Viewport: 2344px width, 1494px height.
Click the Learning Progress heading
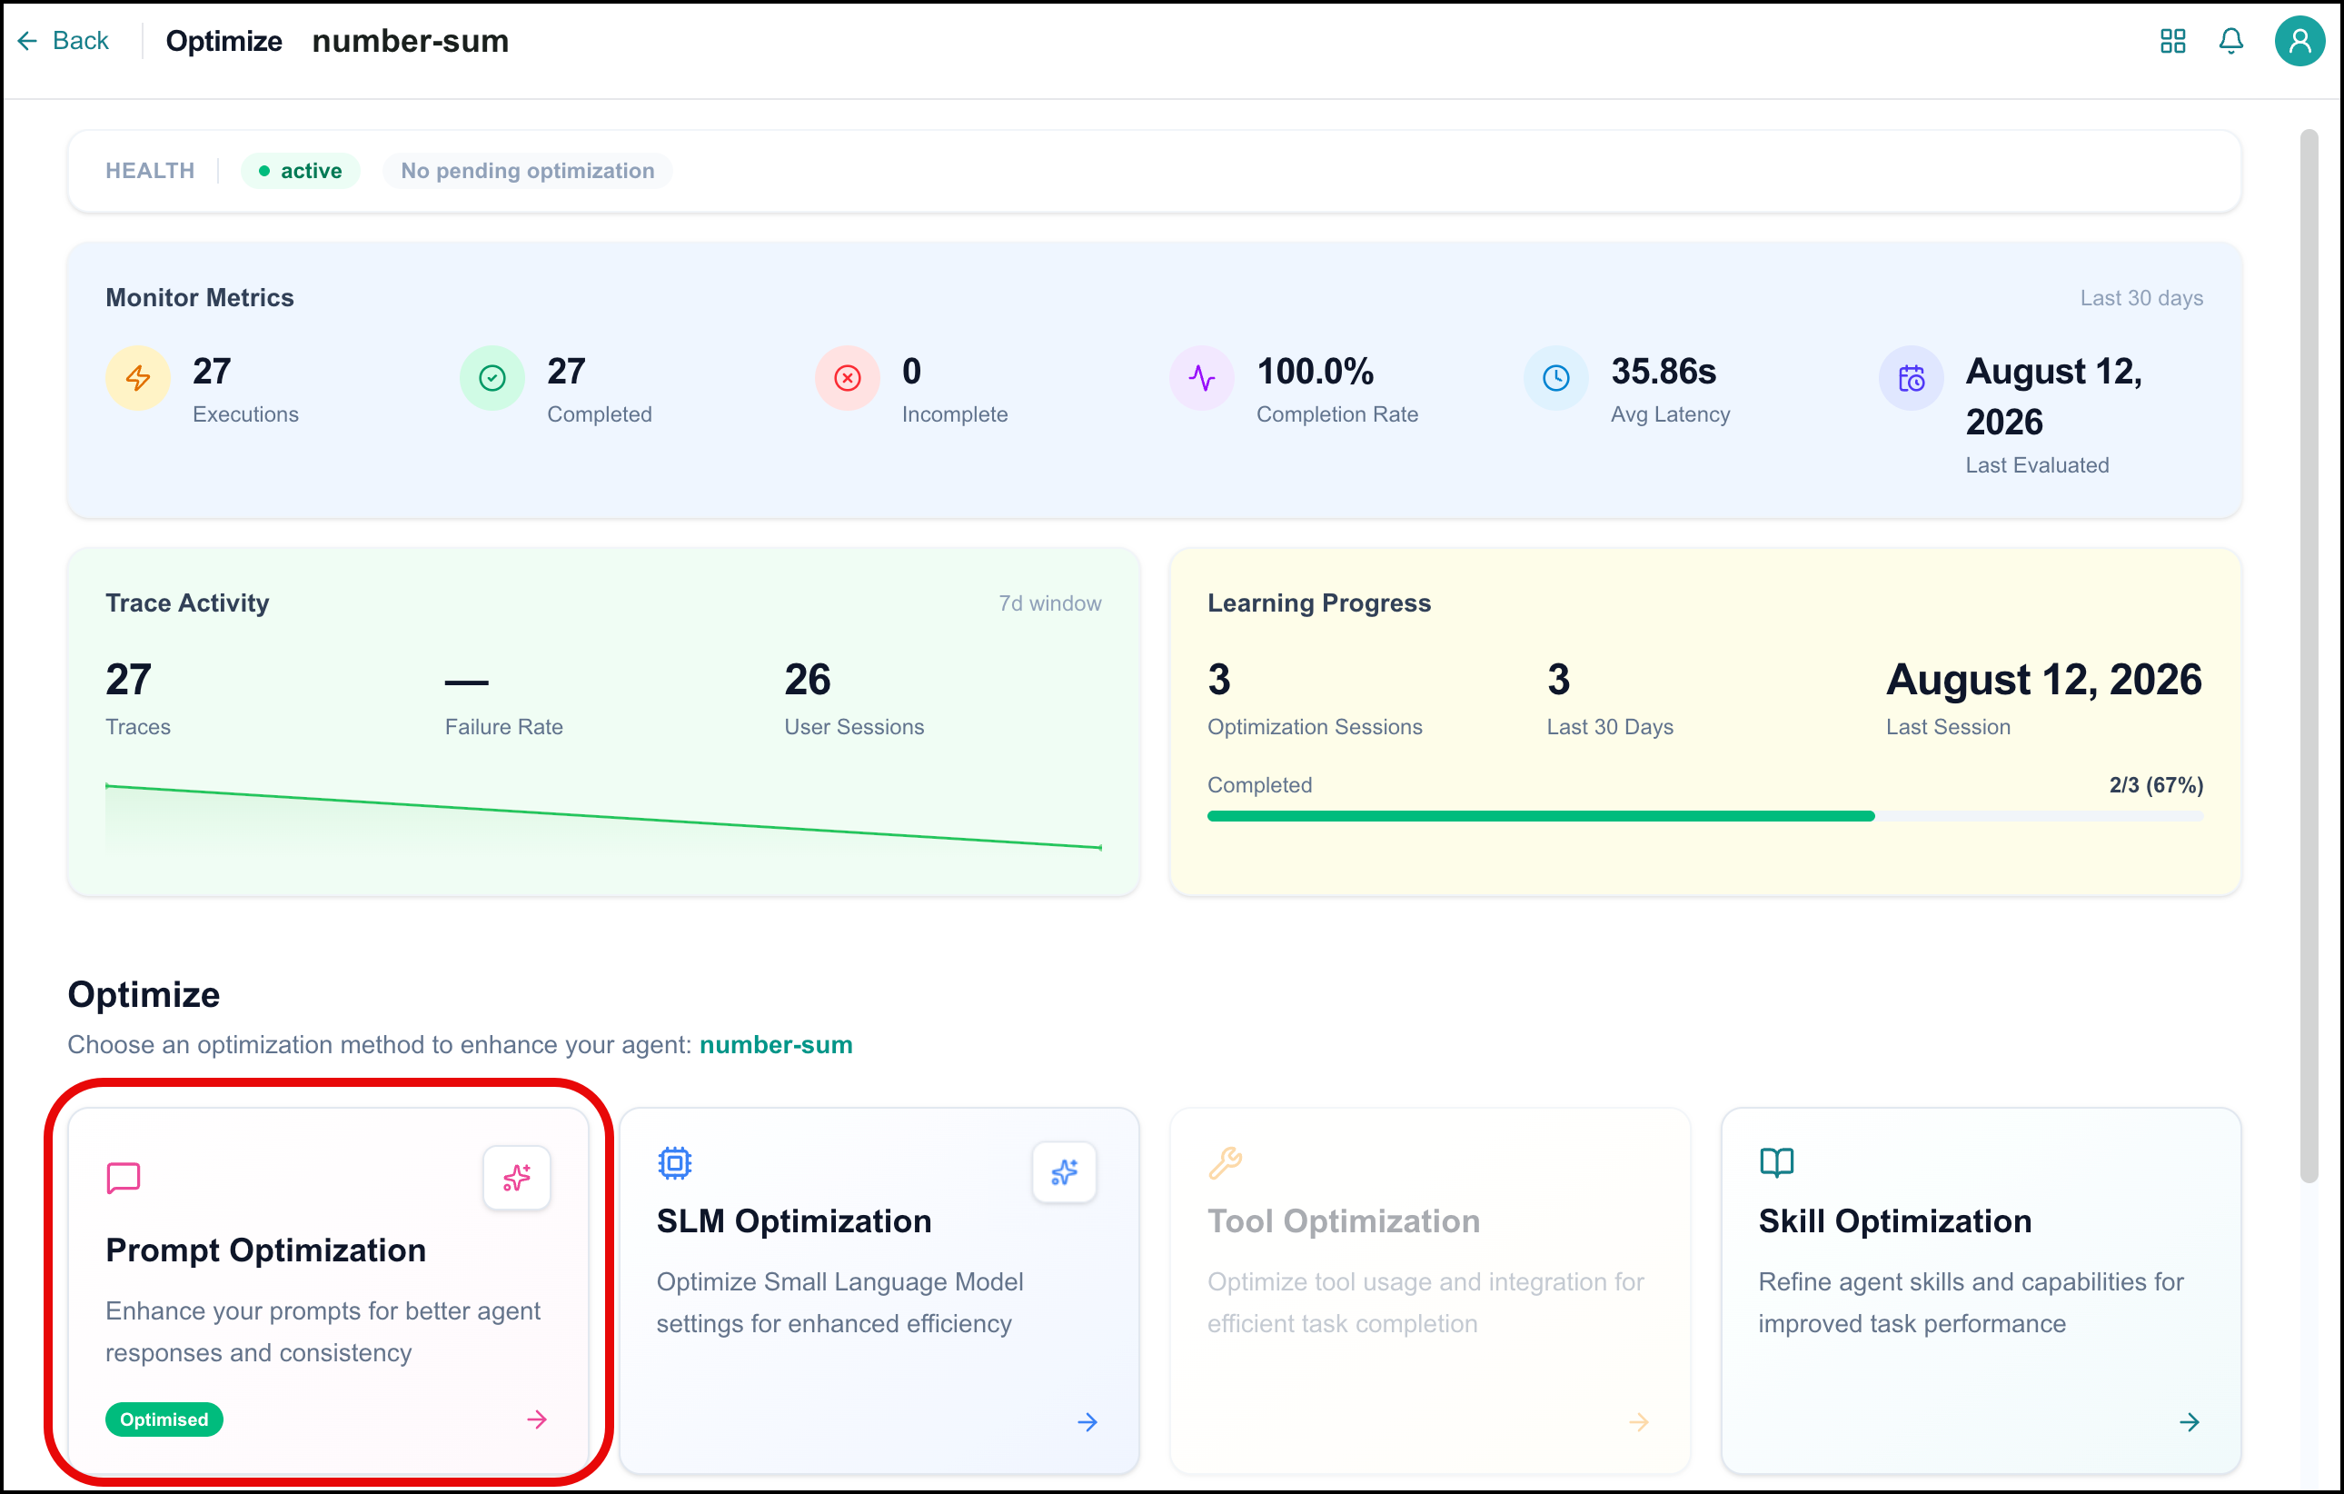(x=1319, y=603)
